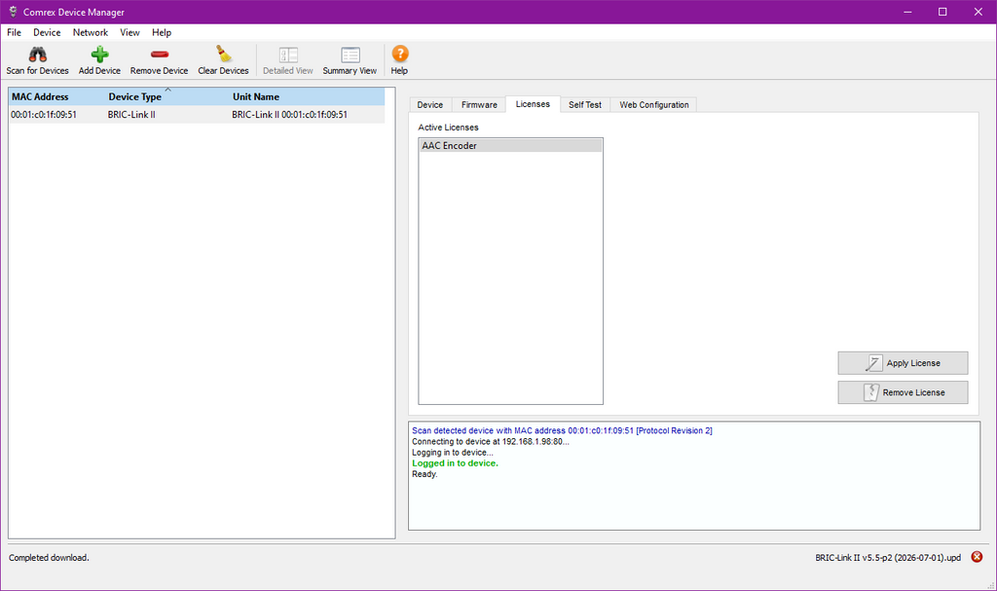Close the Comrex Device Manager window
Screen dimensions: 997x591
click(x=978, y=12)
